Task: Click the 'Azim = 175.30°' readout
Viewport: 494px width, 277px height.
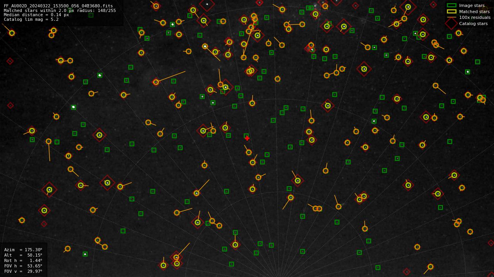Action: point(23,250)
